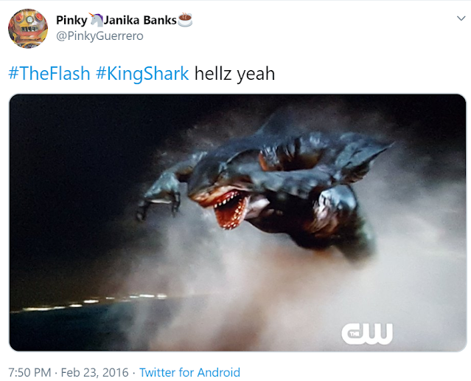This screenshot has height=381, width=471.
Task: Follow the #TheFlash hashtag
Action: point(49,73)
